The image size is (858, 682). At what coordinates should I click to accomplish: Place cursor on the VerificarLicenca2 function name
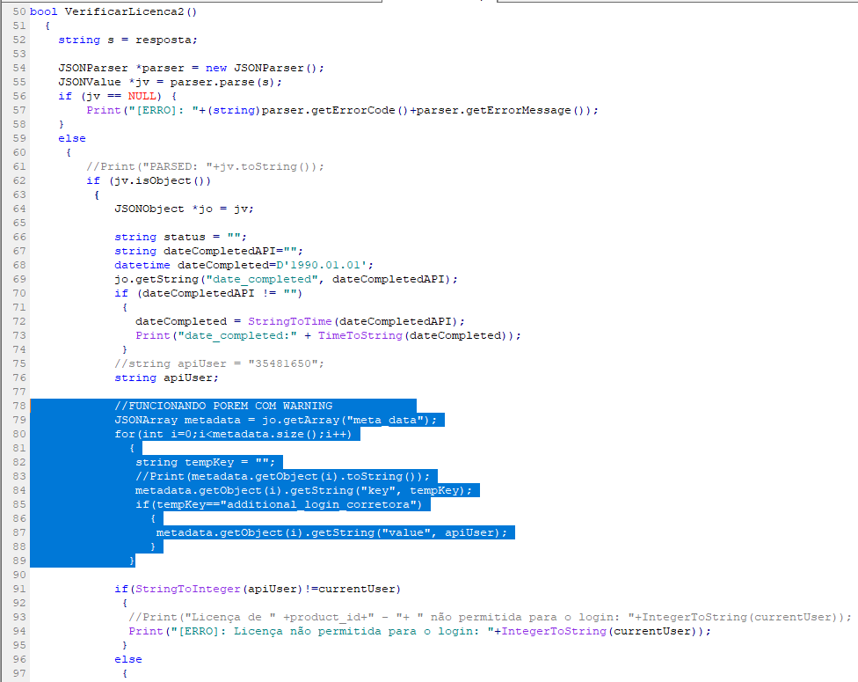click(x=123, y=11)
